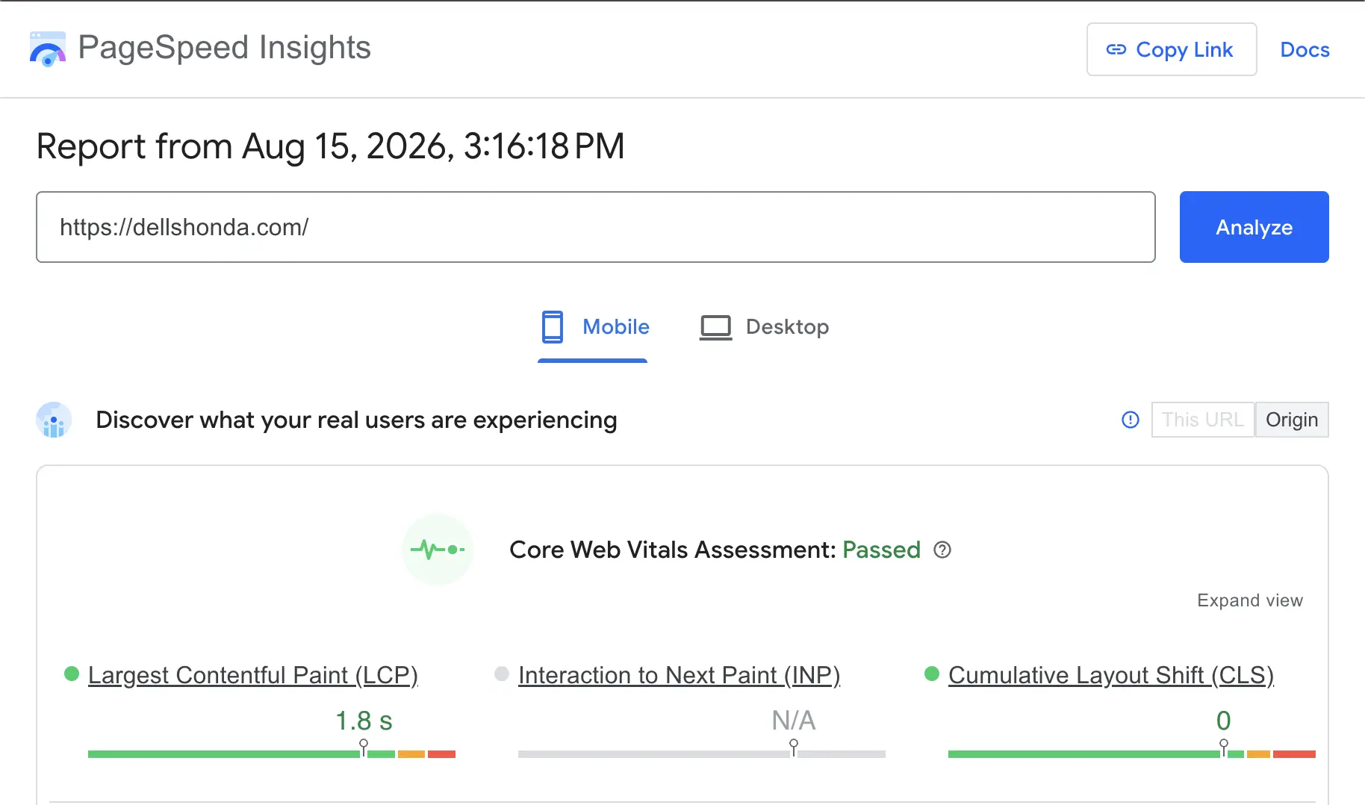Click the Core Web Vitals help question icon
This screenshot has width=1365, height=805.
click(x=942, y=550)
